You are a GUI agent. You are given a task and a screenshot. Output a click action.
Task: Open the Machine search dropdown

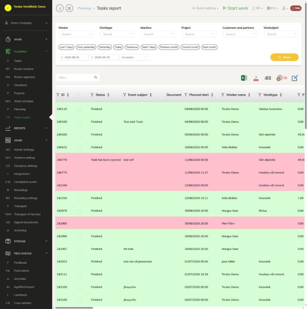tap(158, 34)
